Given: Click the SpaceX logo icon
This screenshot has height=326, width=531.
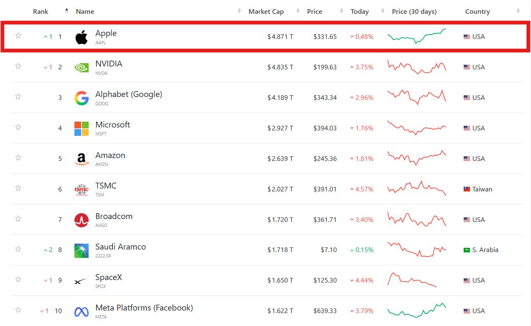Looking at the screenshot, I should [82, 281].
